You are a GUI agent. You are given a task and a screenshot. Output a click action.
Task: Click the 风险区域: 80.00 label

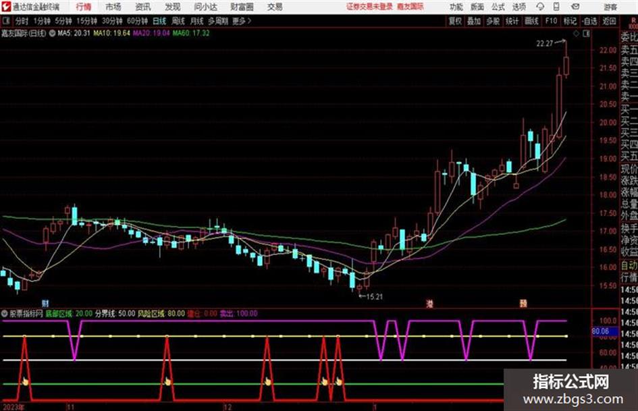pos(161,314)
